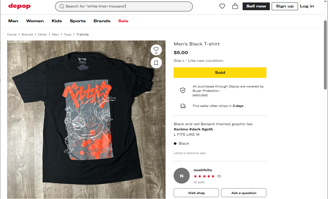The image size is (328, 199).
Task: Click the Buyer Protection shield icon
Action: tap(183, 90)
